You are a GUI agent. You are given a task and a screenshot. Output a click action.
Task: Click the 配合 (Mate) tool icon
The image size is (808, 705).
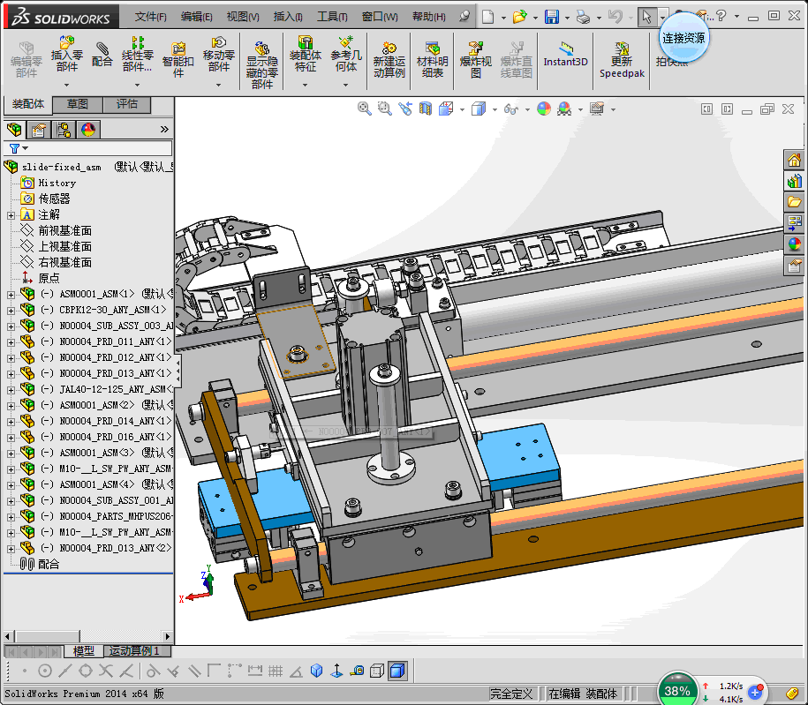(102, 55)
